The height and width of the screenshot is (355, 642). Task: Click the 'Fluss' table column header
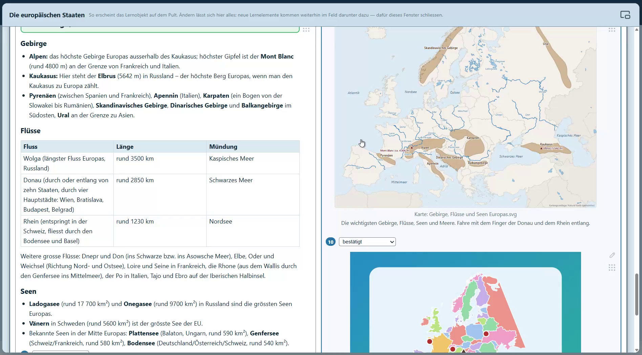(67, 147)
